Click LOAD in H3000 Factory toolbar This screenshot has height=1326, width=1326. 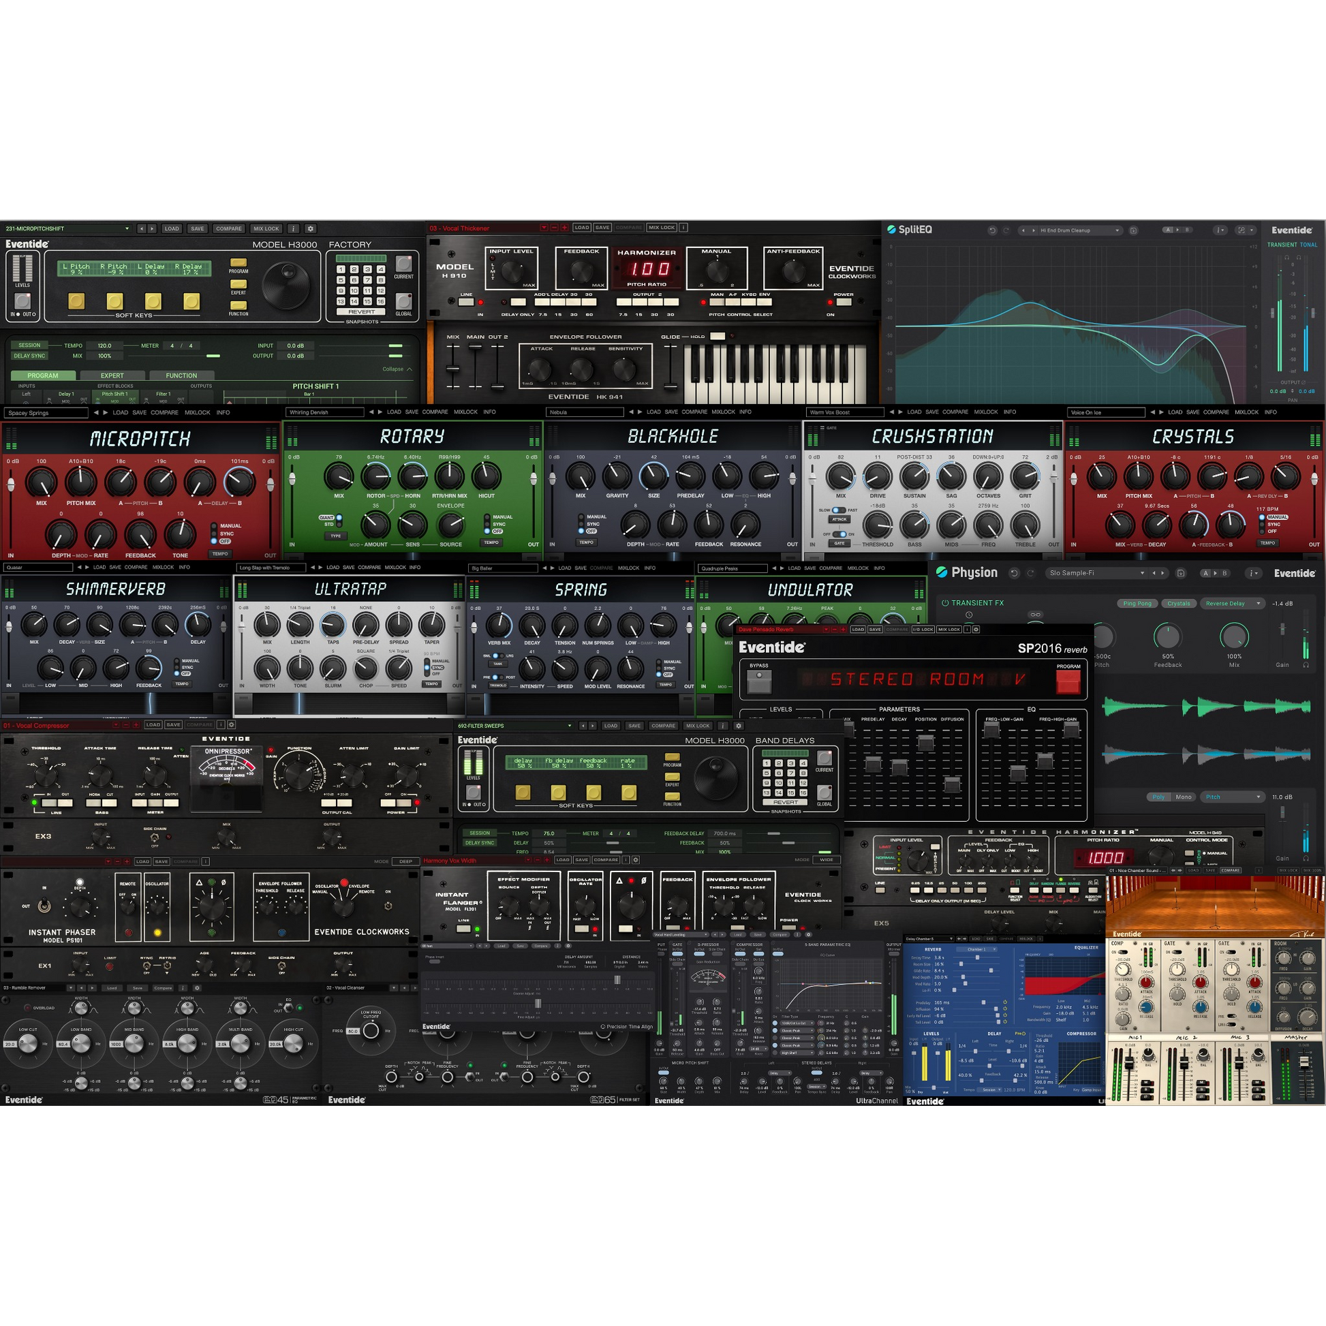point(172,228)
